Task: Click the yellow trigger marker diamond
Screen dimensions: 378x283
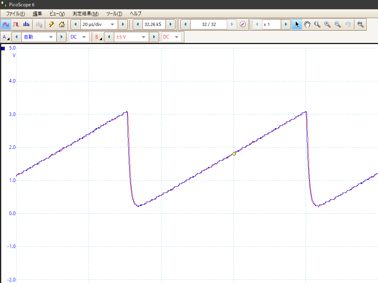Action: point(234,154)
